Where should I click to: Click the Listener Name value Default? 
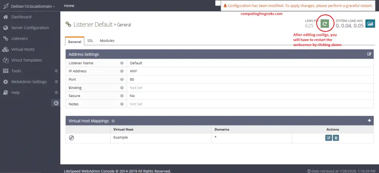pyautogui.click(x=136, y=63)
